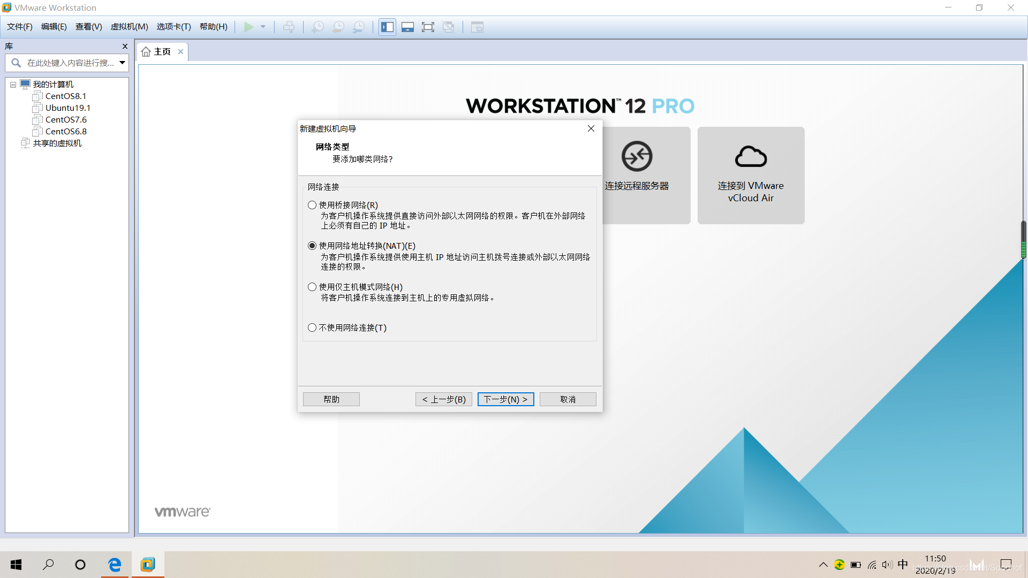
Task: Select the CentOS8.1 virtual machine
Action: tap(66, 96)
